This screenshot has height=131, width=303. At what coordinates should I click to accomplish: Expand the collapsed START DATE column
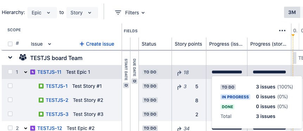[126, 73]
